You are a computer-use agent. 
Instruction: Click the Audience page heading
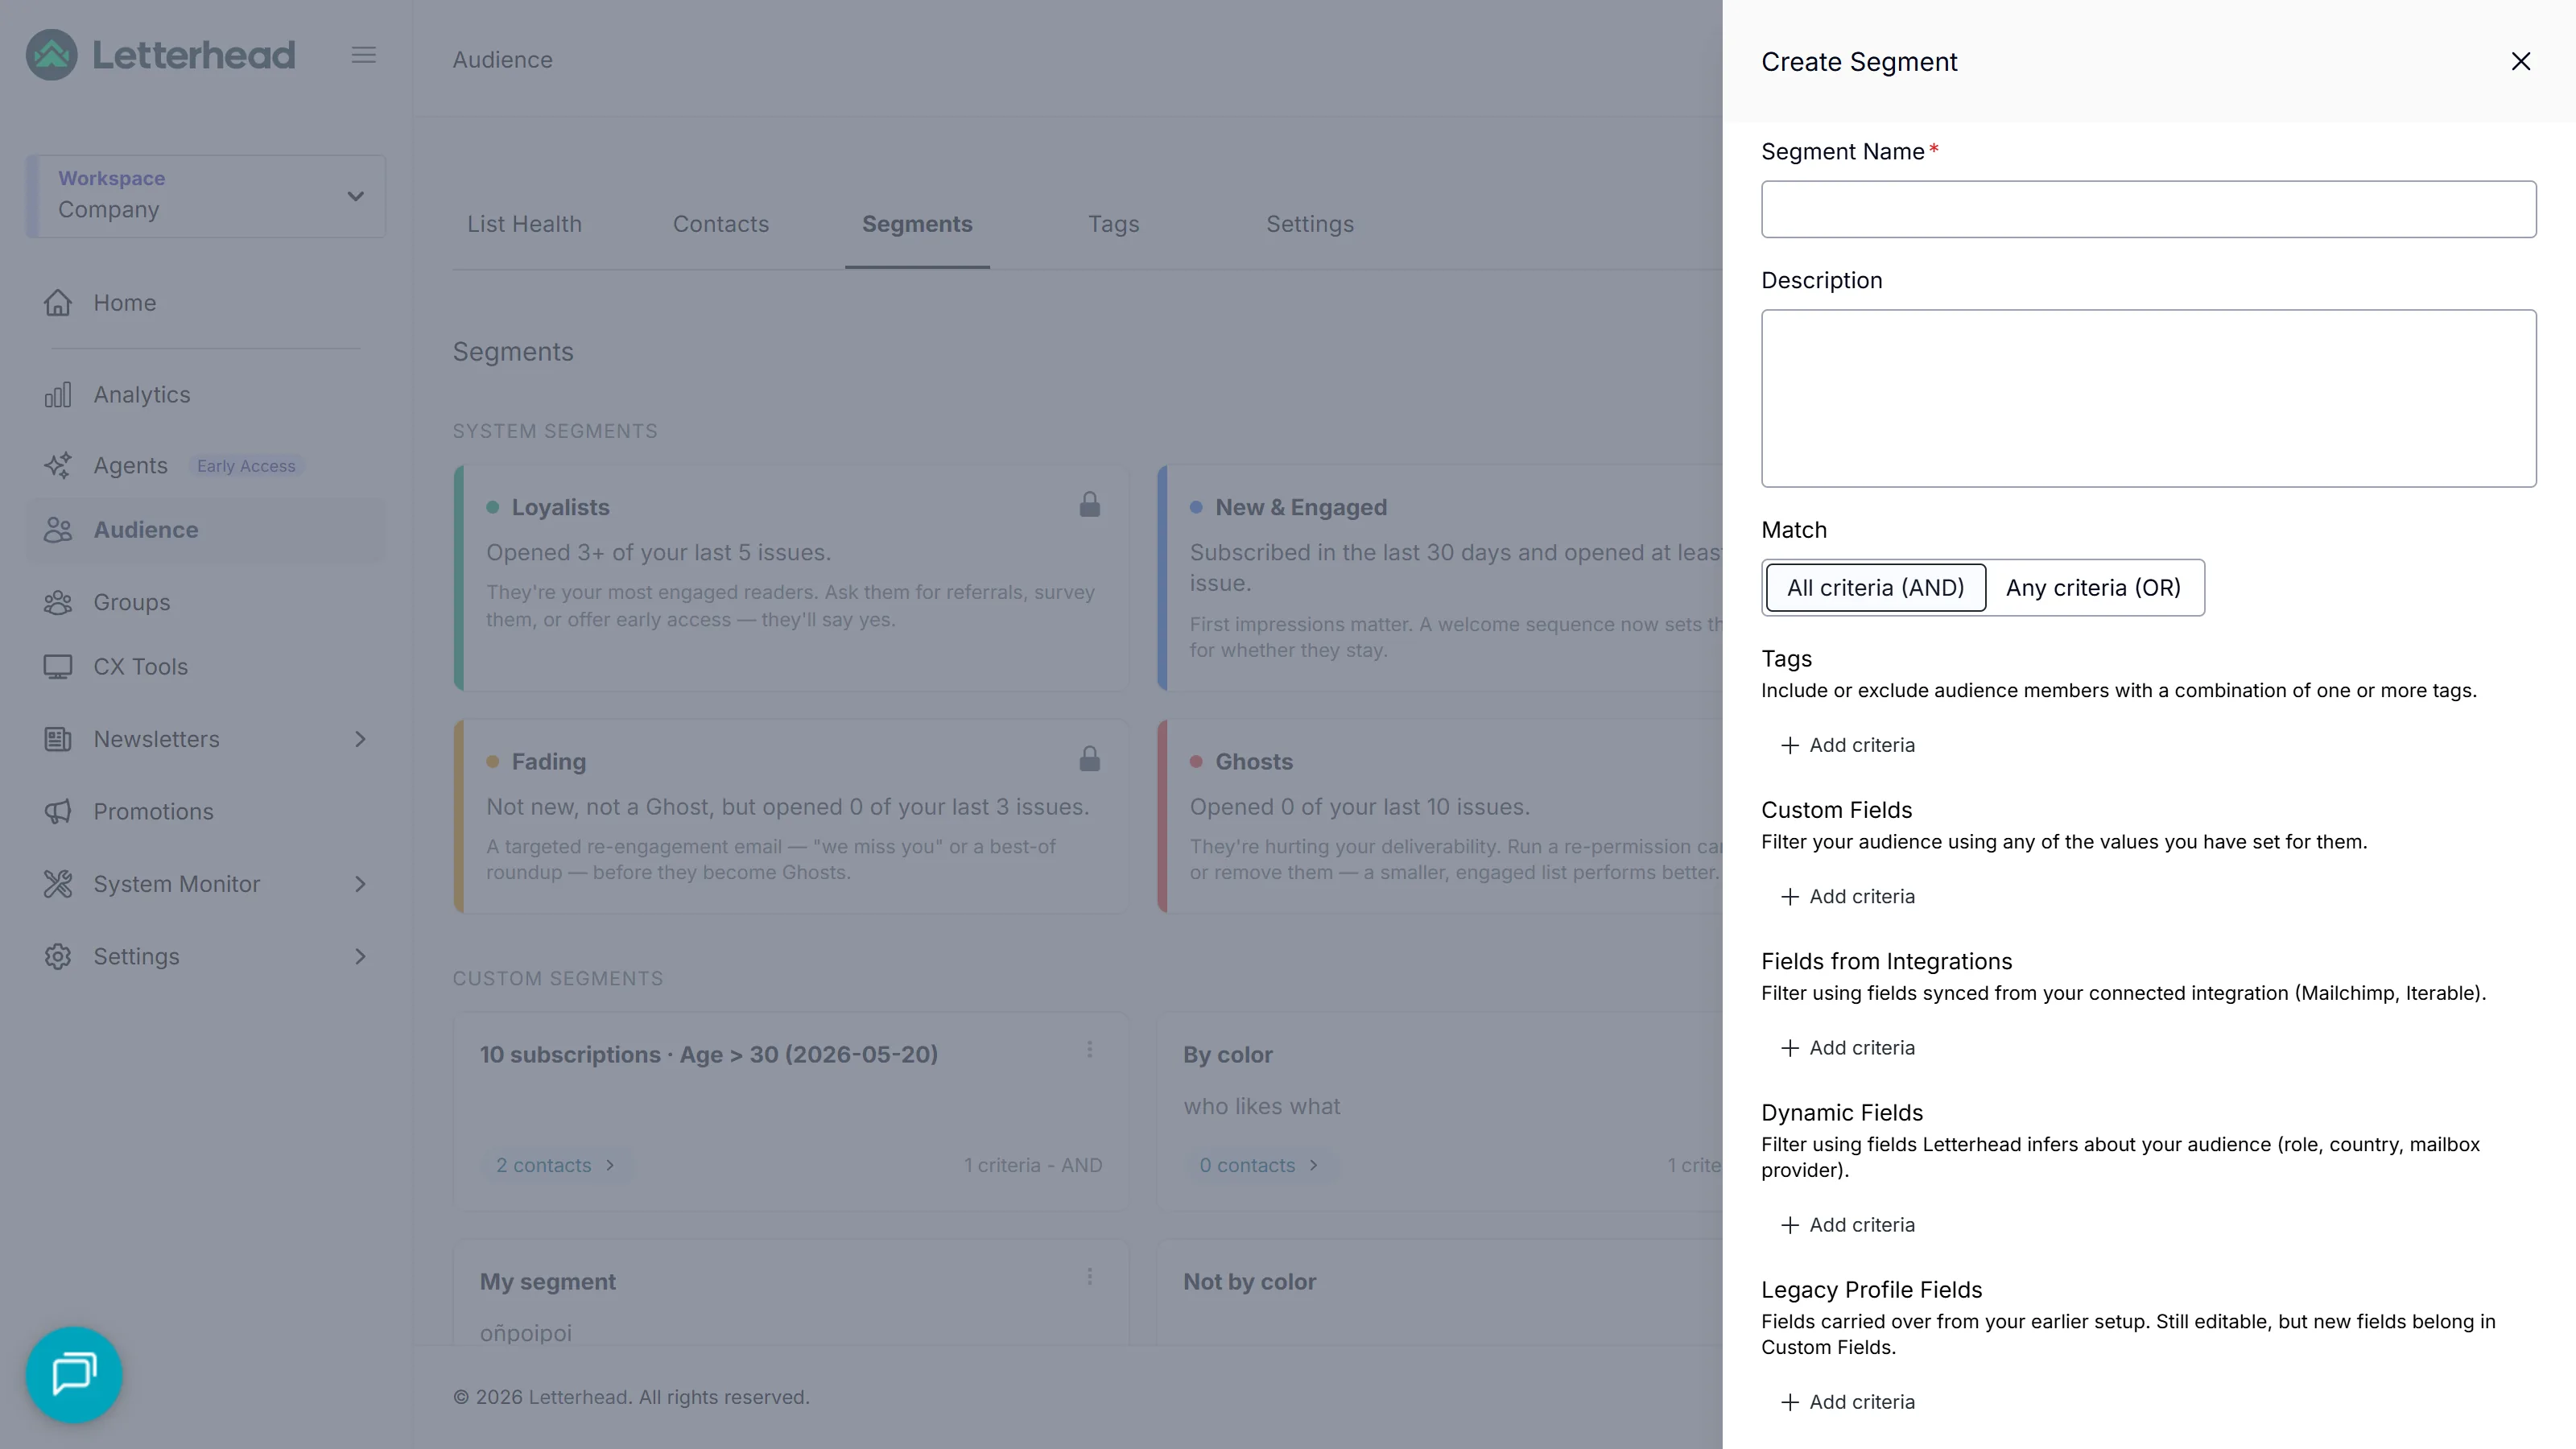pos(502,60)
